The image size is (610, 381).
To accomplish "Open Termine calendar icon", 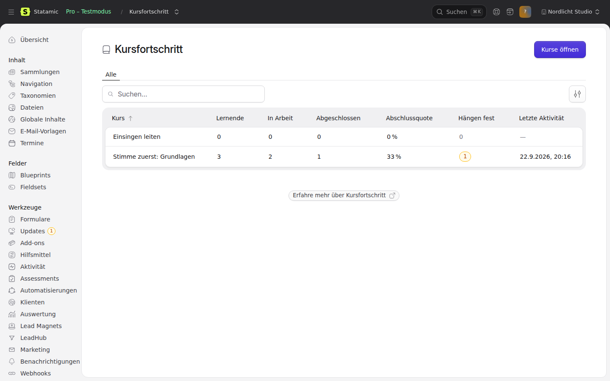I will 12,143.
